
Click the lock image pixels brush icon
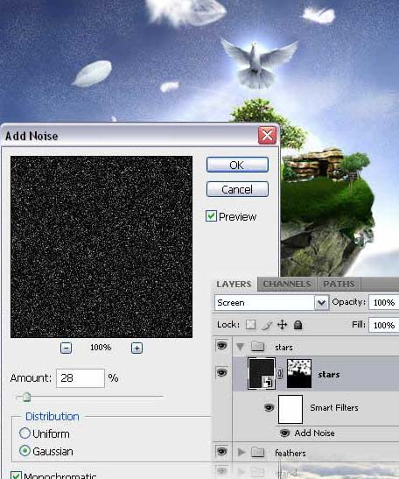[x=267, y=325]
